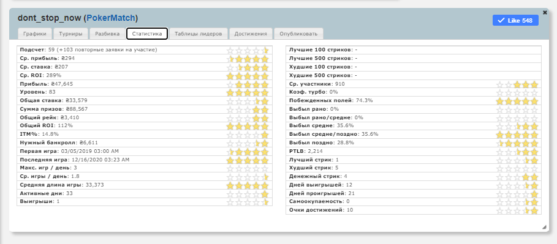Click the star rating for Дней проигрышей
The width and height of the screenshot is (557, 244).
point(517,194)
